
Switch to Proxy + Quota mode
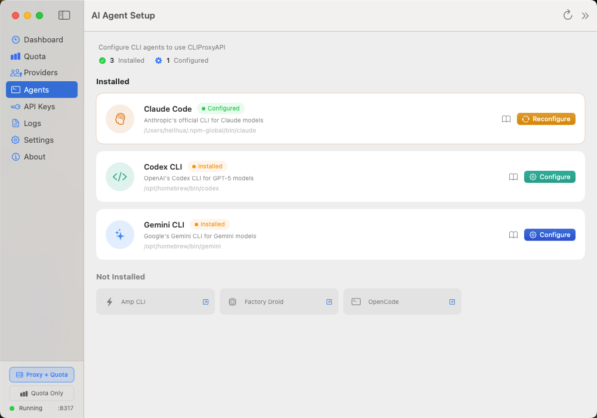pyautogui.click(x=42, y=374)
